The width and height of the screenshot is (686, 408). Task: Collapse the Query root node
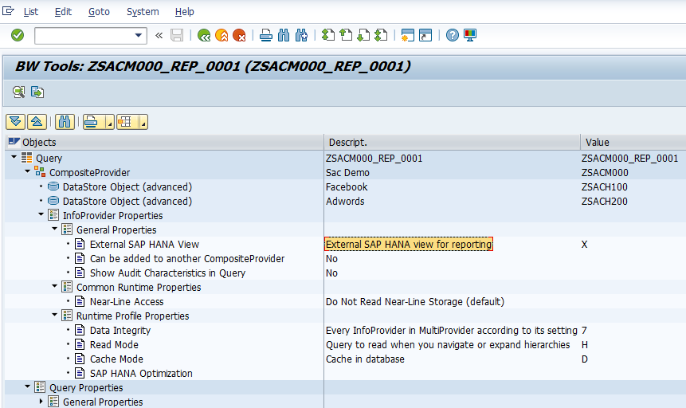point(14,157)
